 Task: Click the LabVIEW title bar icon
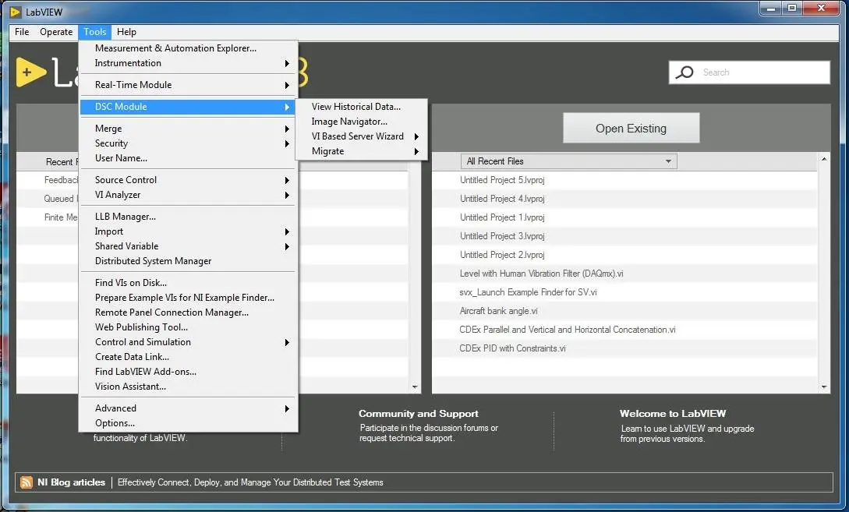15,12
